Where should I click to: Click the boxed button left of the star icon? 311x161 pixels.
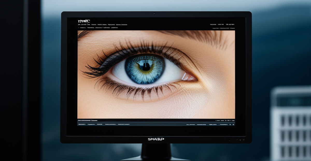(x=223, y=124)
